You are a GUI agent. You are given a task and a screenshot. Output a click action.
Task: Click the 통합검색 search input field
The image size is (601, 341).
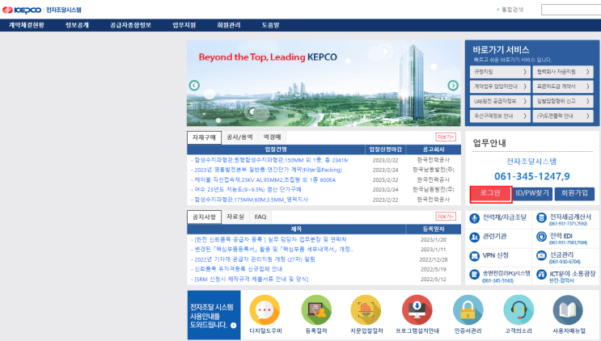point(582,10)
